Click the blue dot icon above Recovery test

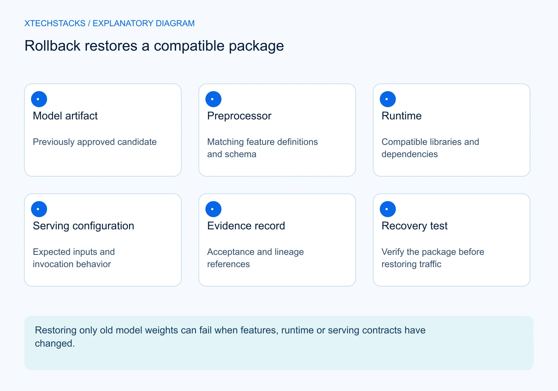coord(388,209)
